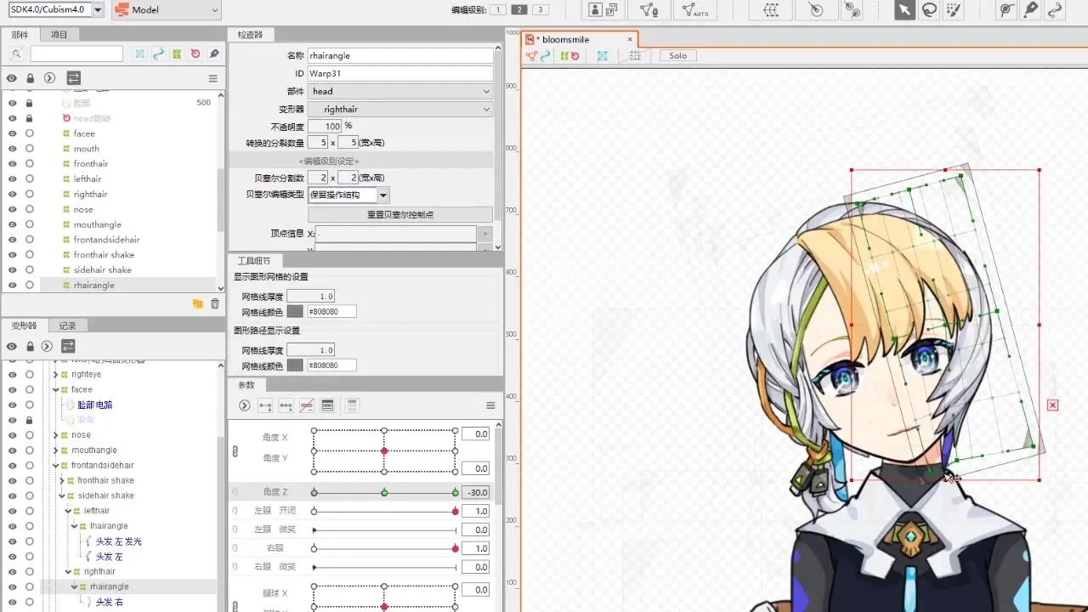Switch to the 记录 tab

(68, 326)
